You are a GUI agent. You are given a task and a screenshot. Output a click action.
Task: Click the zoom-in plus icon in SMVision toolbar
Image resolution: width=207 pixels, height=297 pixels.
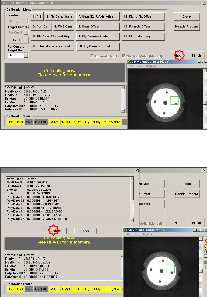(x=205, y=241)
